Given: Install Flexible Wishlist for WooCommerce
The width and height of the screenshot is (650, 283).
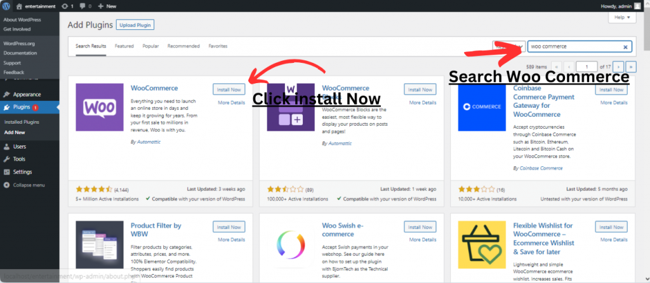Looking at the screenshot, I should click(x=611, y=227).
